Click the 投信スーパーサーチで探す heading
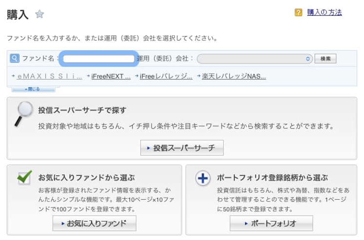Image resolution: width=364 pixels, height=240 pixels. pyautogui.click(x=82, y=111)
